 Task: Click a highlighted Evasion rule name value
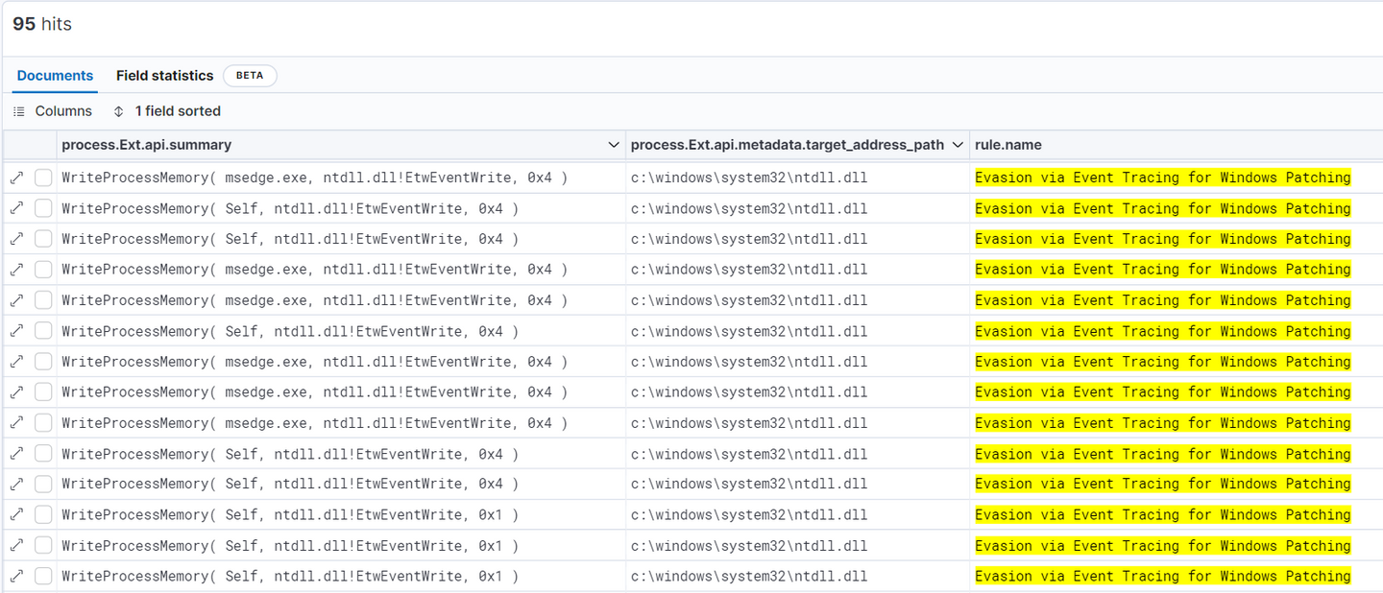click(1162, 178)
